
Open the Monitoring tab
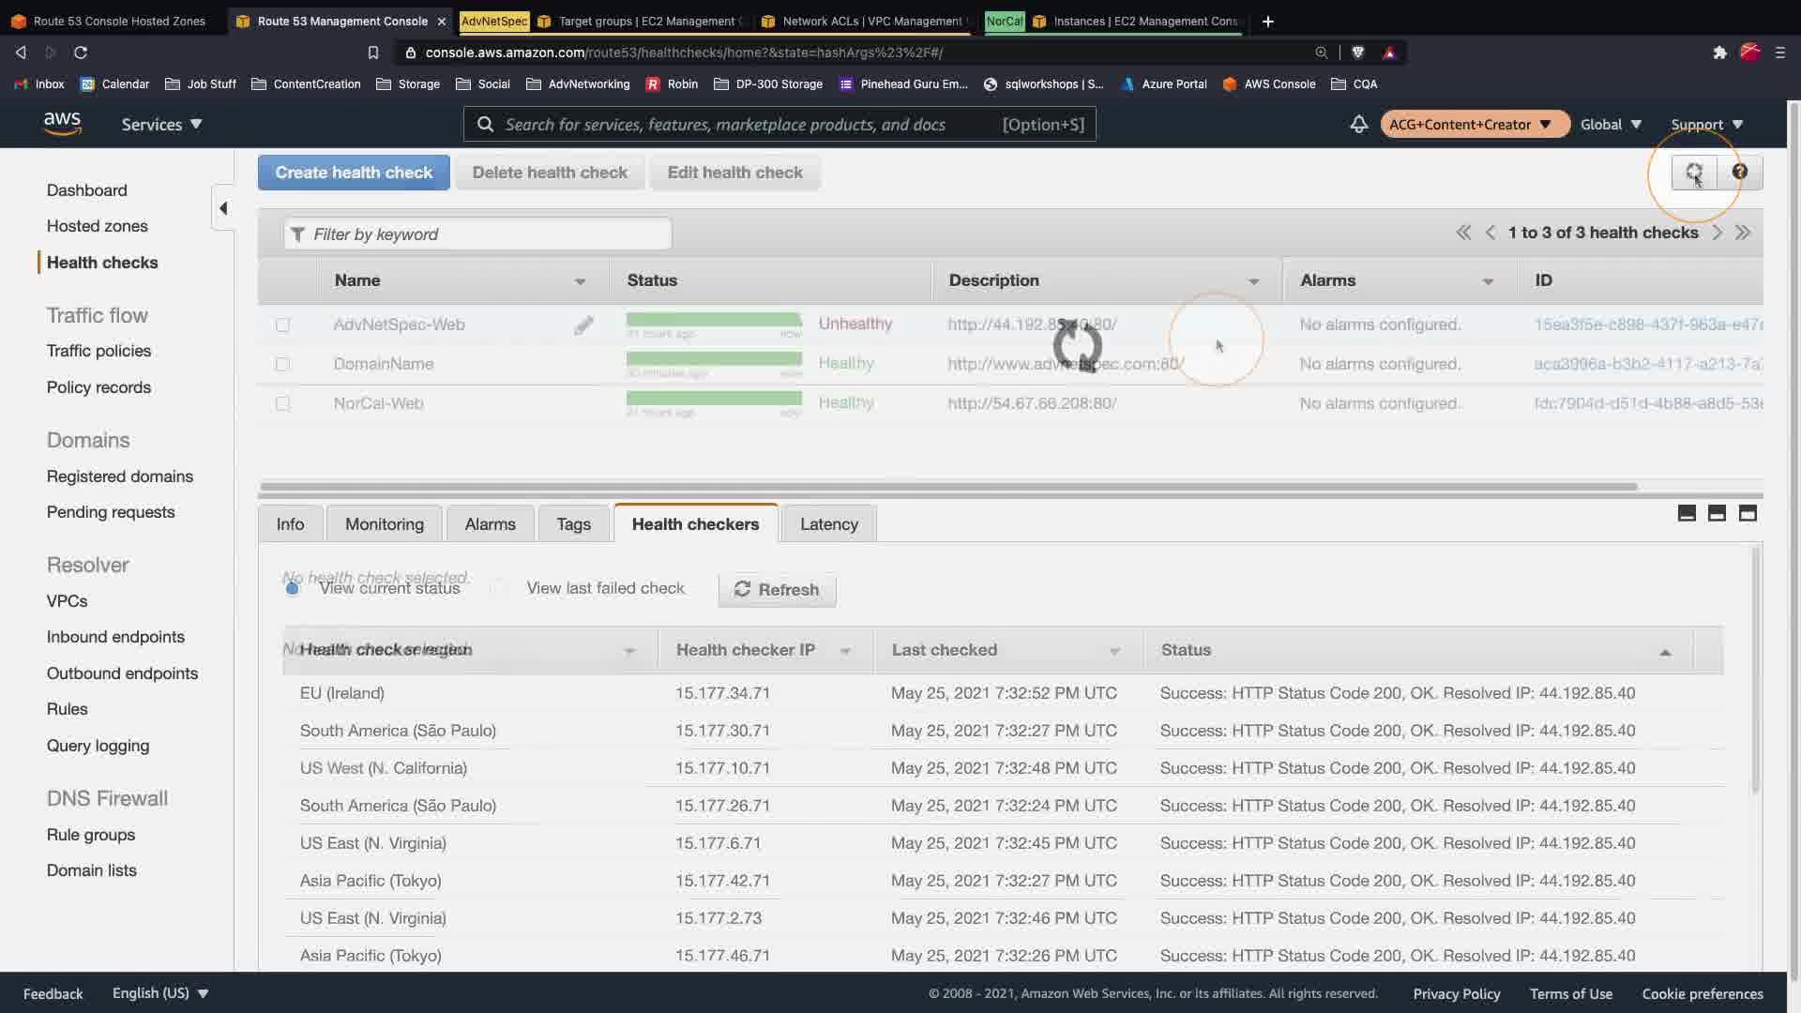pyautogui.click(x=384, y=524)
